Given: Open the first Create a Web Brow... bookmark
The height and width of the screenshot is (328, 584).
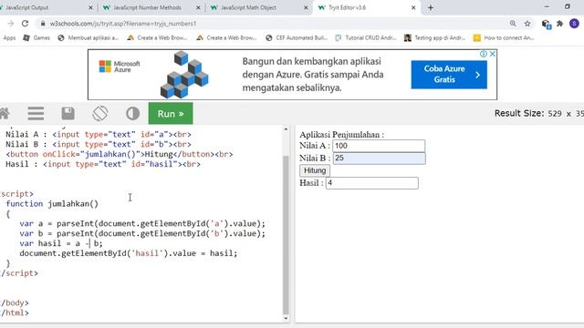Looking at the screenshot, I should [157, 37].
